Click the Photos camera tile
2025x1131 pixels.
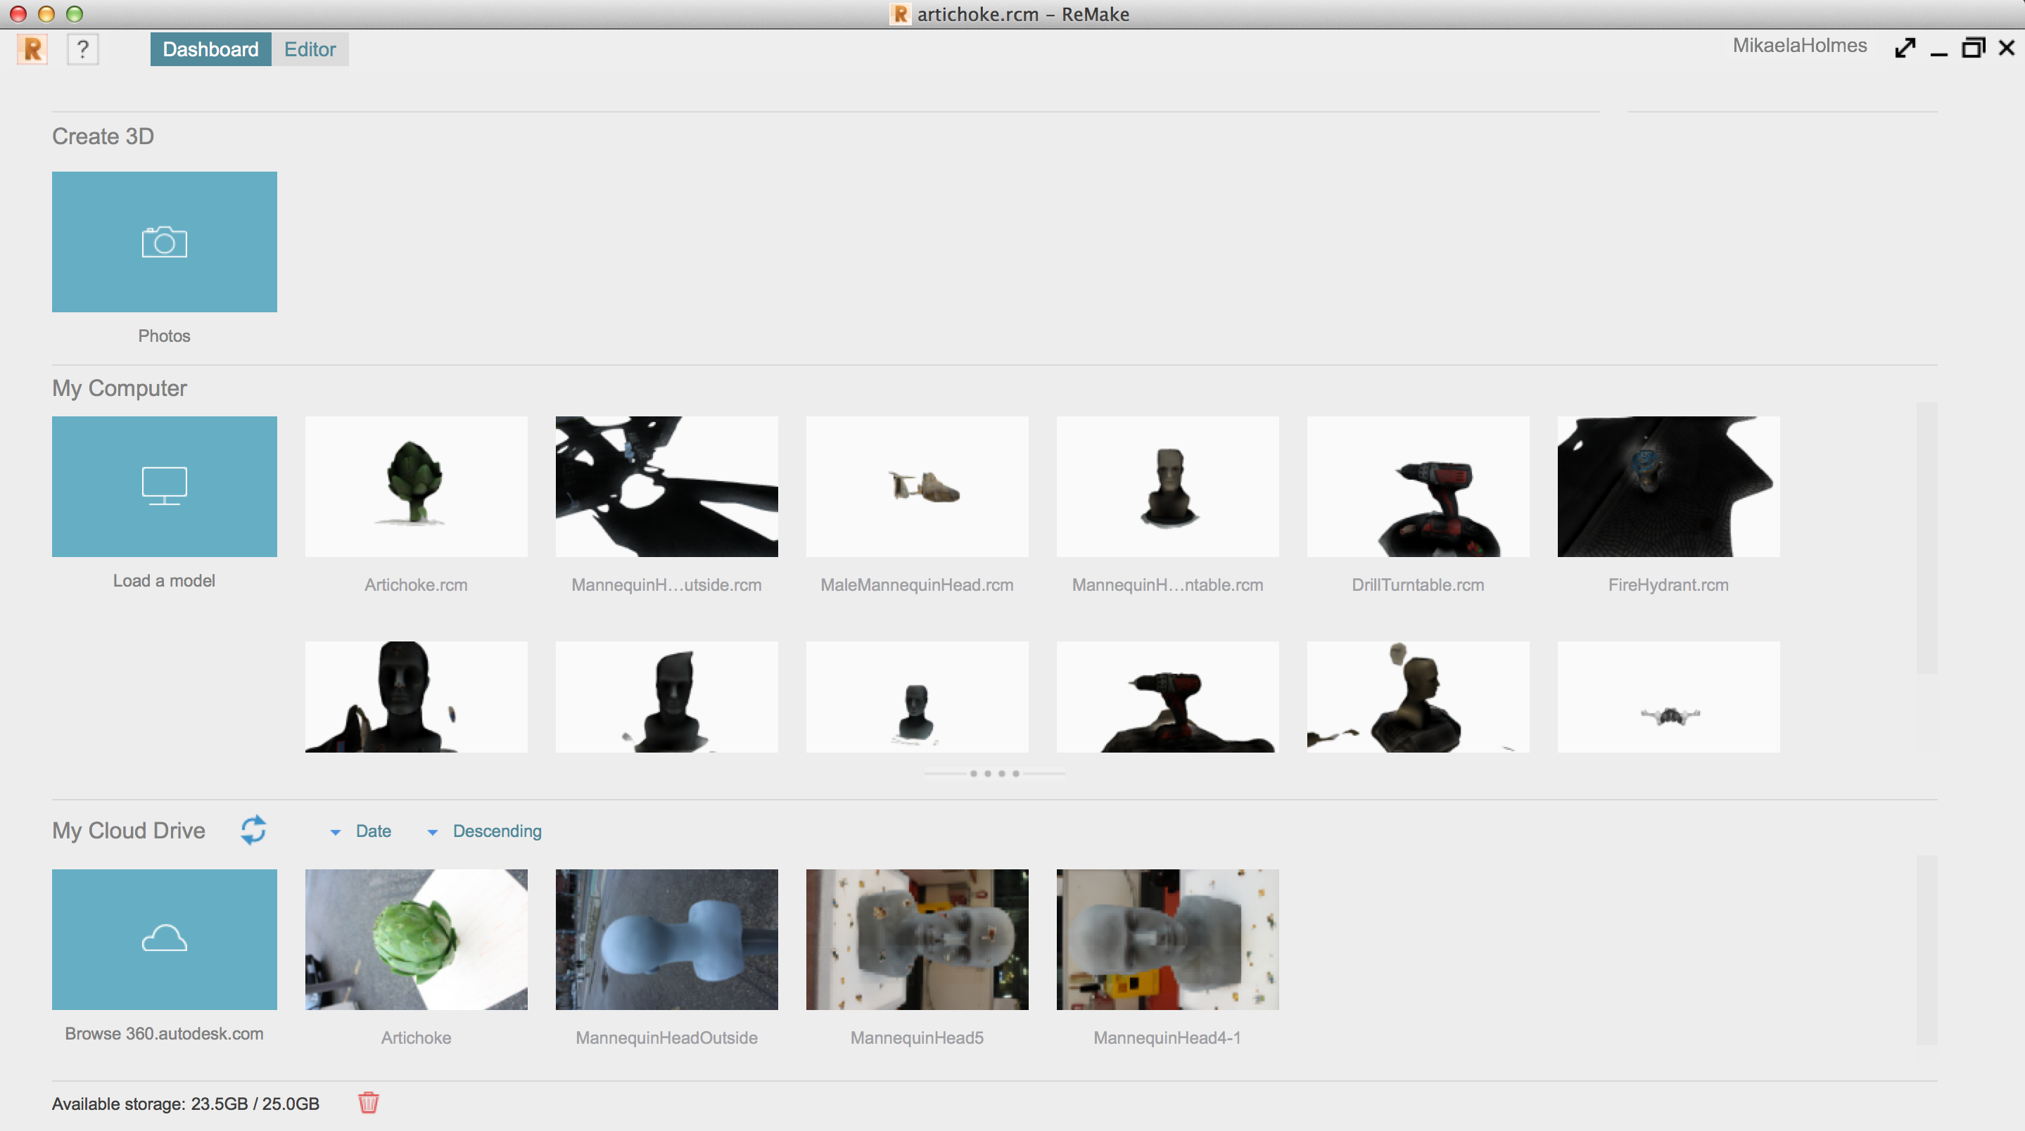point(165,241)
